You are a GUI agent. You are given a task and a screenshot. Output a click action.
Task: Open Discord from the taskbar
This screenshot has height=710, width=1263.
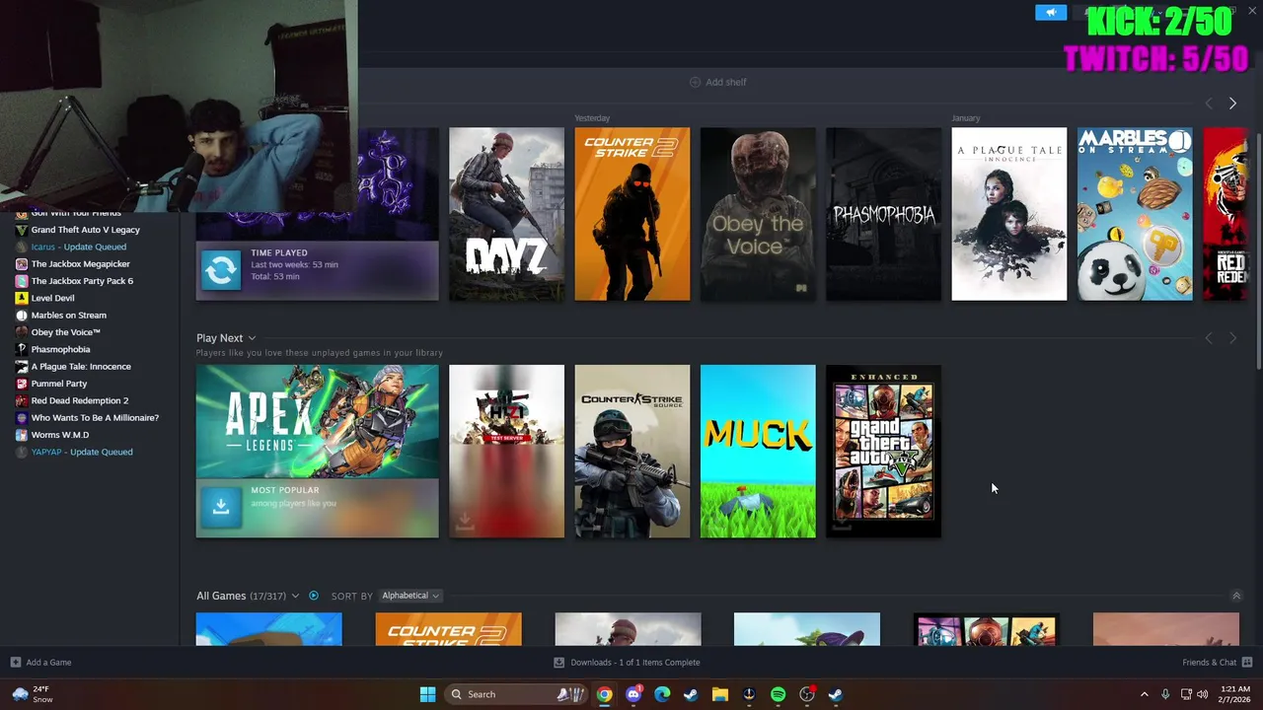point(633,694)
